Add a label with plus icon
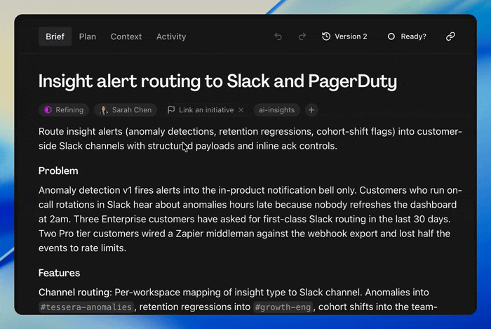The height and width of the screenshot is (329, 491). pyautogui.click(x=311, y=110)
